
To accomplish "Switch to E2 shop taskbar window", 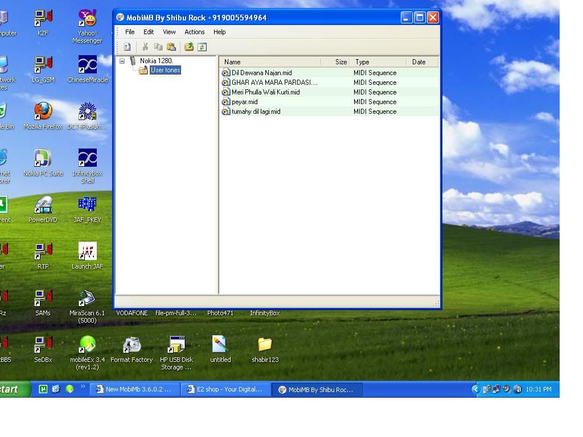I will (x=225, y=389).
